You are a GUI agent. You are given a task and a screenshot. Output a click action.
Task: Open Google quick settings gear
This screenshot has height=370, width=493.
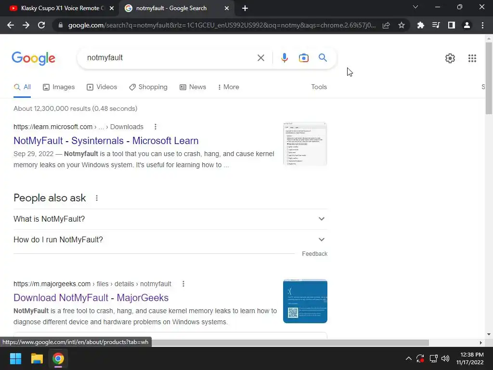(x=450, y=58)
